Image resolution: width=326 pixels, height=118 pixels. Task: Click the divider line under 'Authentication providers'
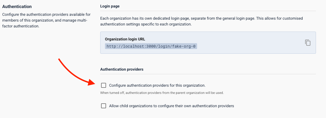tap(208, 74)
